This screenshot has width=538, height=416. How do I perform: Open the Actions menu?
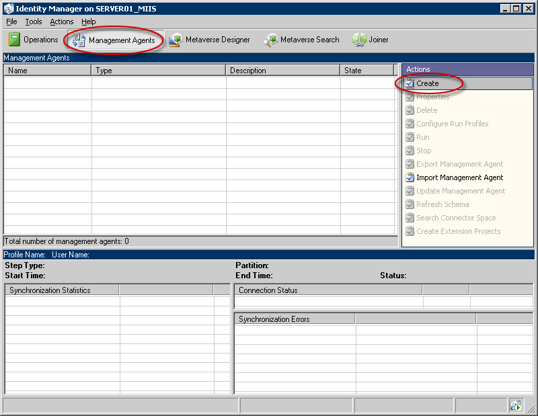point(61,21)
